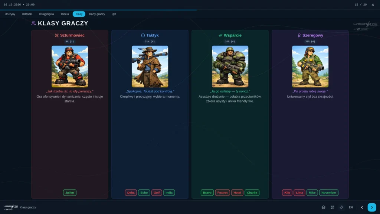Viewport: 380px width, 214px height.
Task: Open the Tabela tab
Action: (x=65, y=14)
